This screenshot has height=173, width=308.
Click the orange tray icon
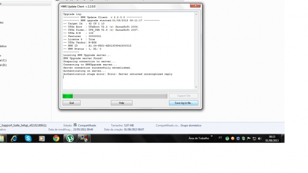233,138
